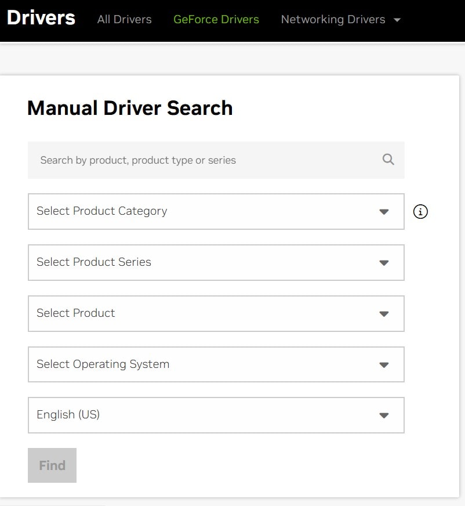
Task: Expand the Networking Drivers menu arrow
Action: tap(397, 20)
